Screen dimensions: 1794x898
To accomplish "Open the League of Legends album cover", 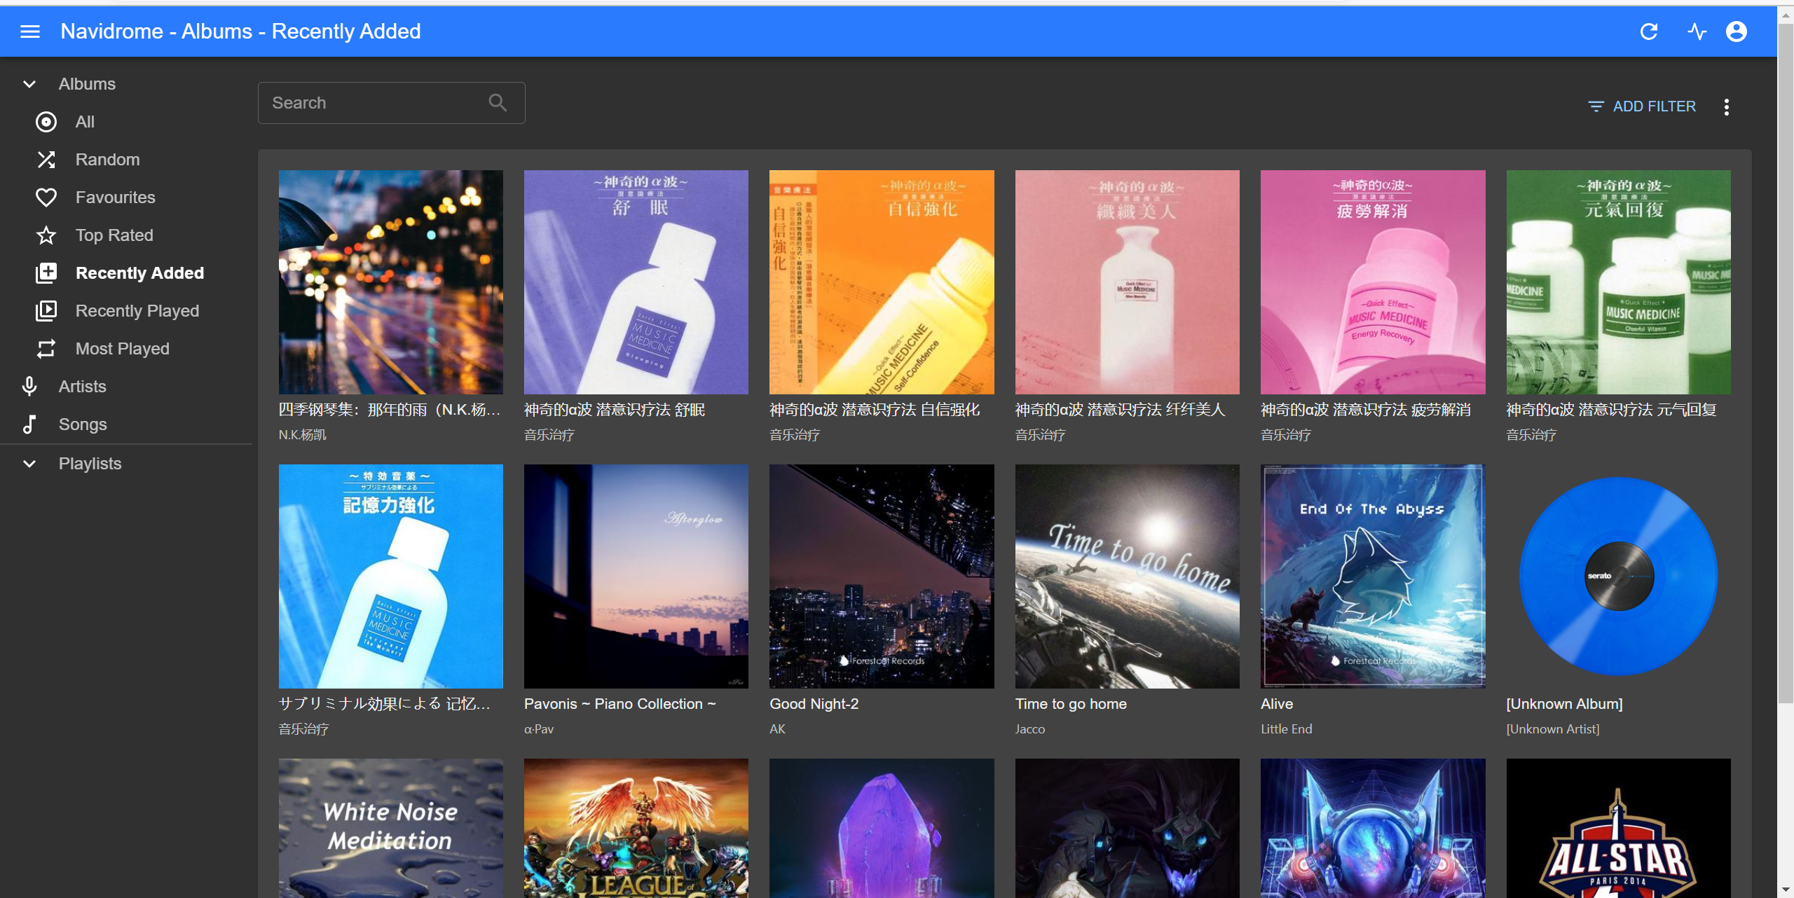I will [x=636, y=828].
